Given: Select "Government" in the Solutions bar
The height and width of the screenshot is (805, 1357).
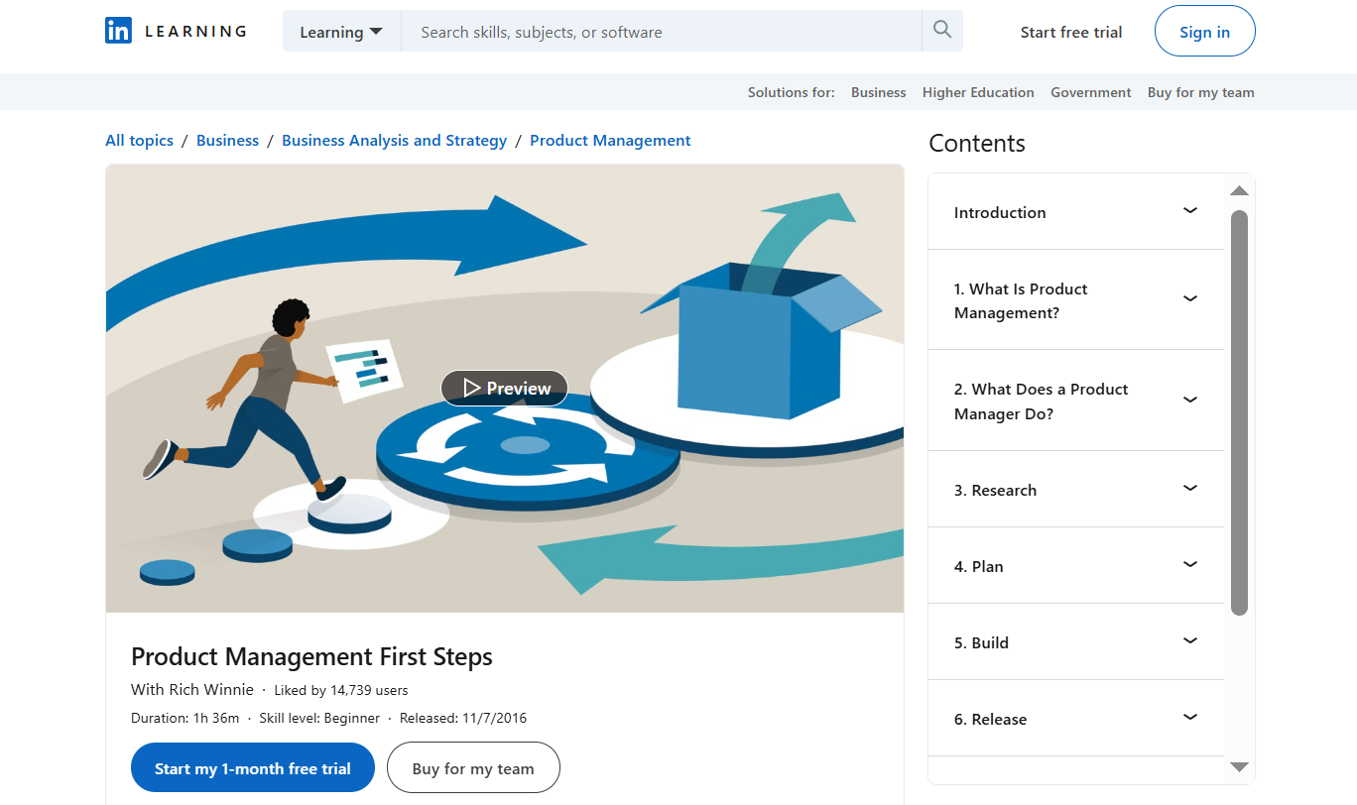Looking at the screenshot, I should pyautogui.click(x=1090, y=91).
